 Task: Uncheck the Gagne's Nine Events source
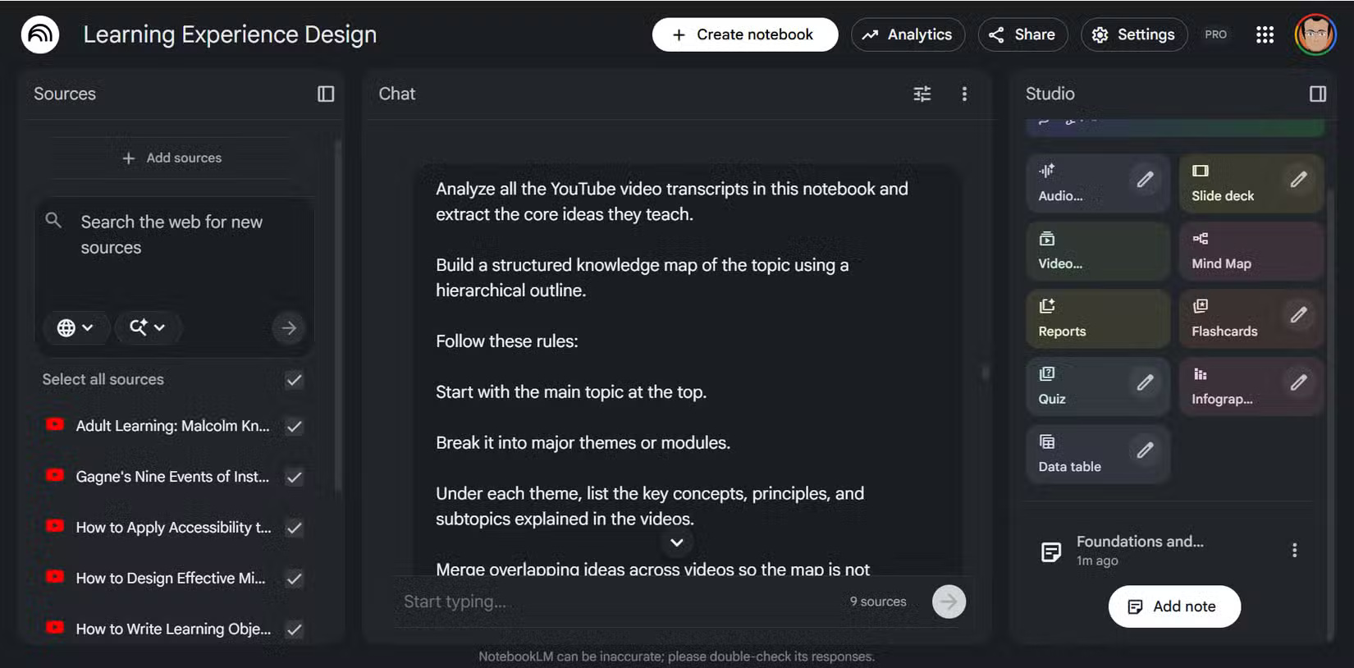(294, 477)
